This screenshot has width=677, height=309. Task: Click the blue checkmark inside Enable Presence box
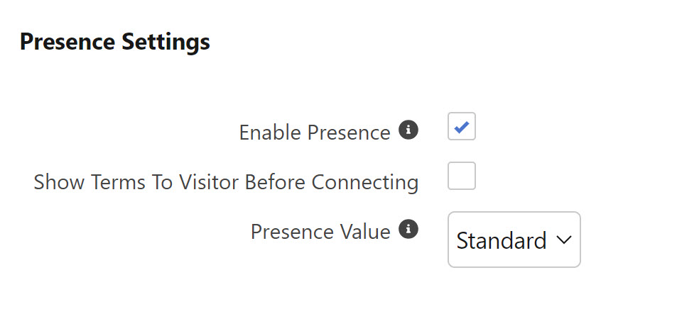(x=461, y=128)
